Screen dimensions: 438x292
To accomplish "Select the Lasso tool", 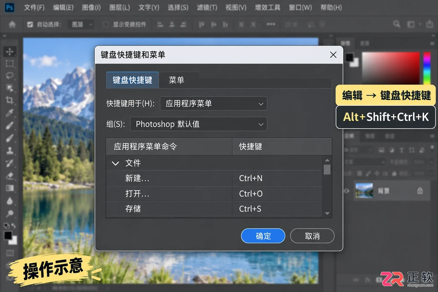I will pos(10,76).
